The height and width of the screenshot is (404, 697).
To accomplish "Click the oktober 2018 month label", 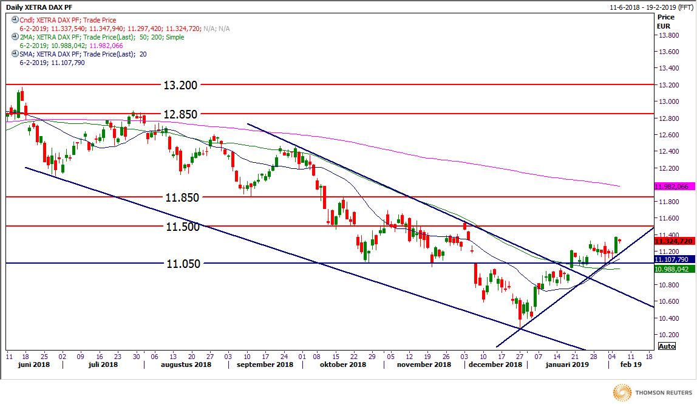I will pyautogui.click(x=342, y=365).
